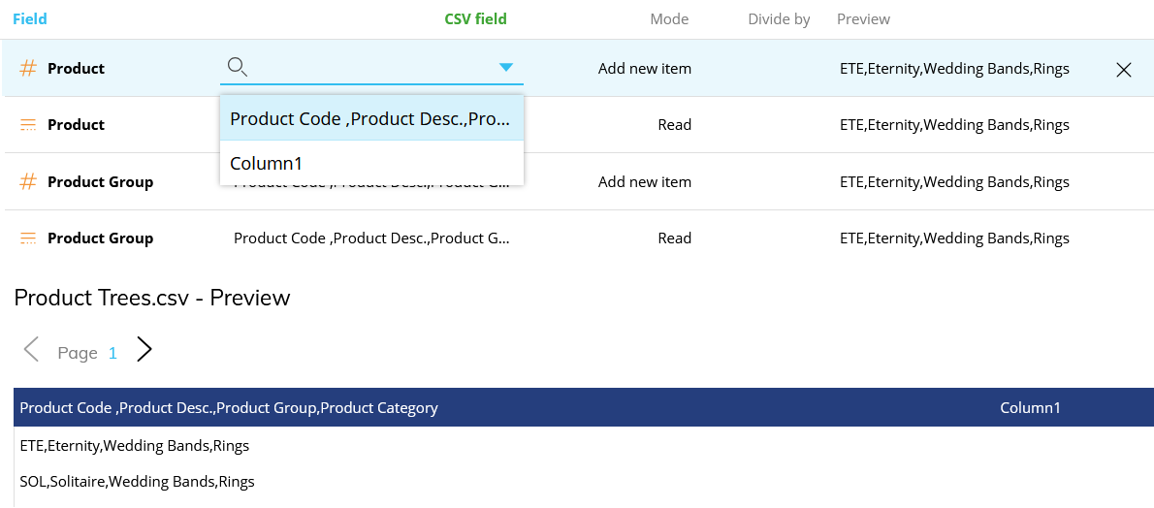
Task: Go to the previous preview page
Action: tap(32, 350)
